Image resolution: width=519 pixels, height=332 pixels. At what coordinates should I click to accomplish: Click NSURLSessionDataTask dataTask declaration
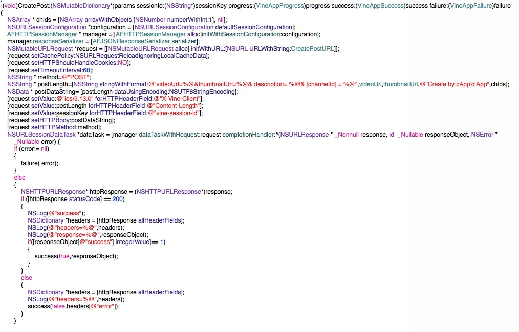(252, 135)
